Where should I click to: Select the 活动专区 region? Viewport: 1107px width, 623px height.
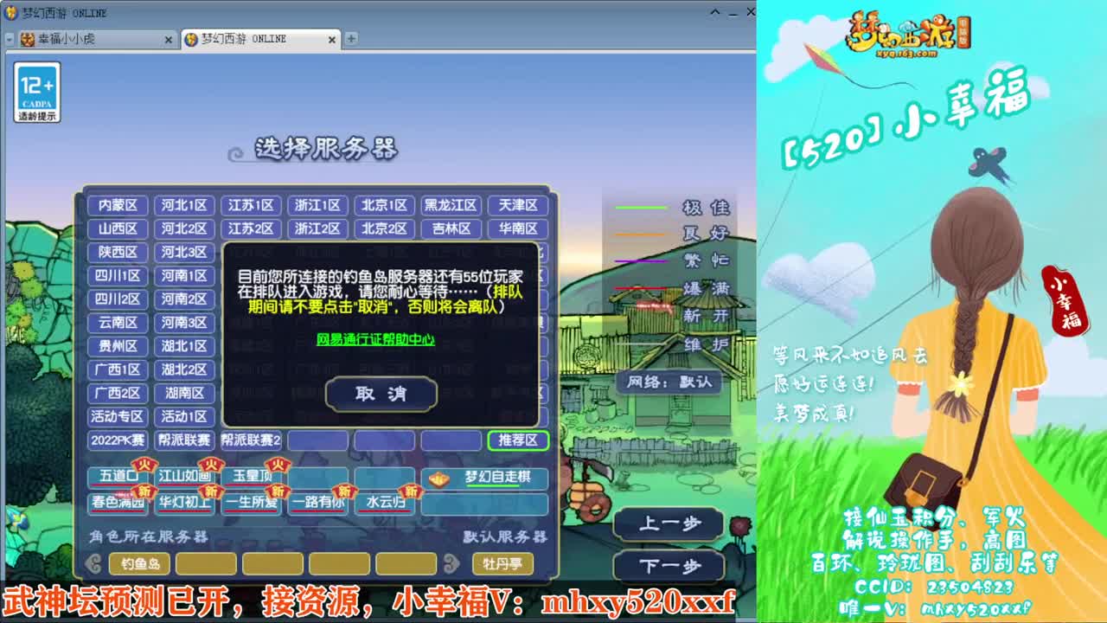118,416
